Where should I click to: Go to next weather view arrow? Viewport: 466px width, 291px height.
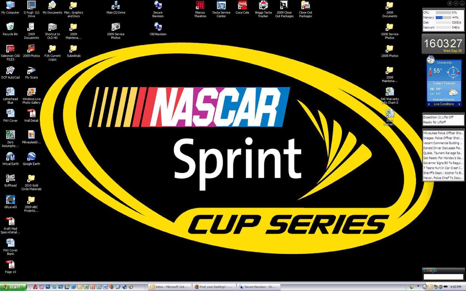pyautogui.click(x=459, y=104)
